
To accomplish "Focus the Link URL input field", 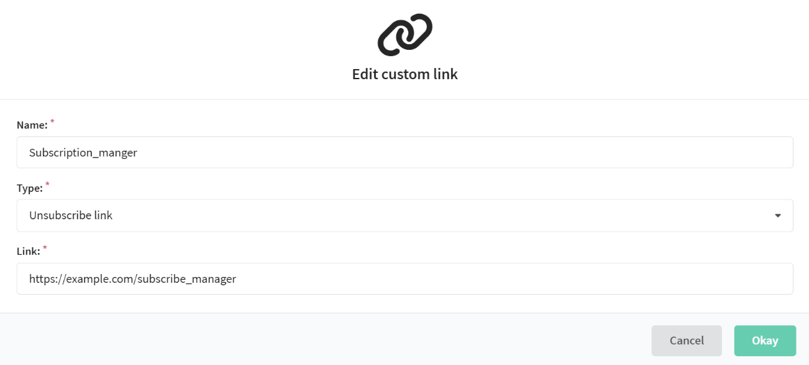I will 404,278.
